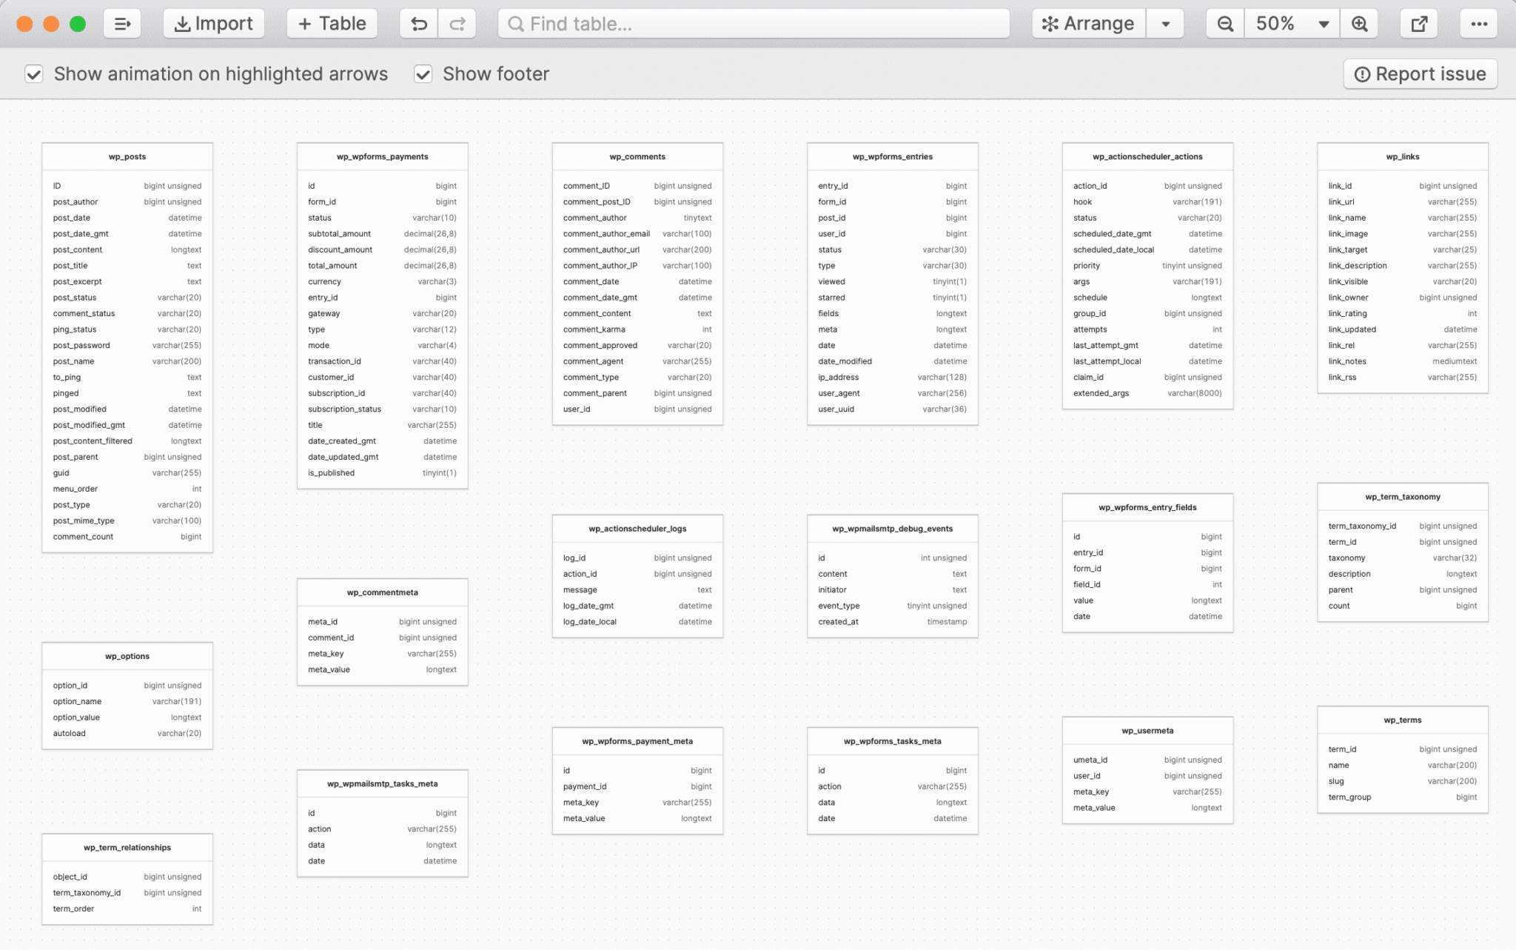Image resolution: width=1516 pixels, height=950 pixels.
Task: Click the Find table search field
Action: pos(754,24)
